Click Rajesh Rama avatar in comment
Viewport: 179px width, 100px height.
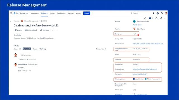[x=16, y=65]
